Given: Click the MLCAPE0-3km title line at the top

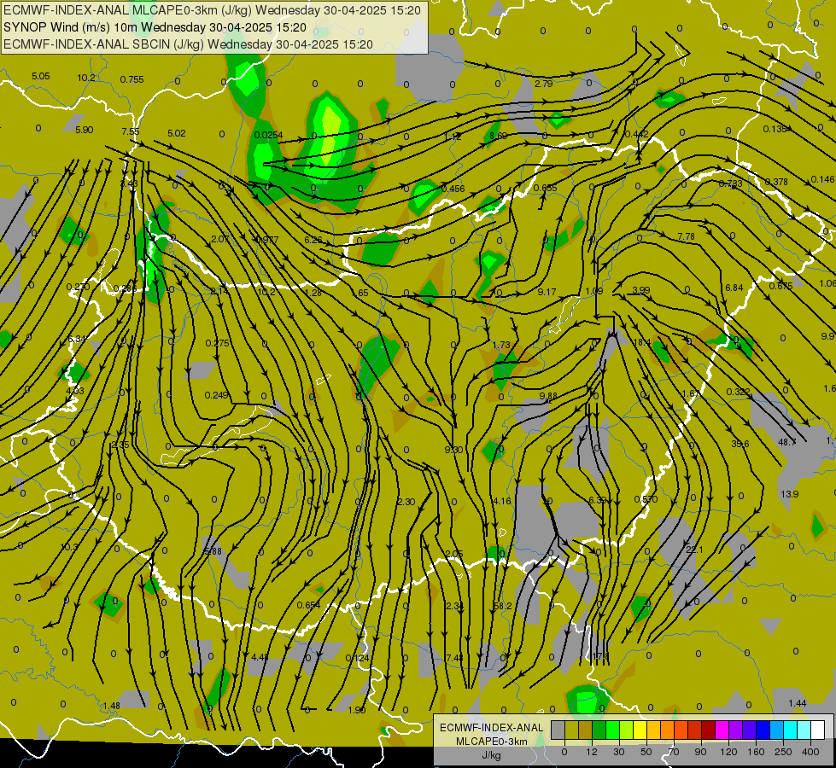Looking at the screenshot, I should (212, 10).
